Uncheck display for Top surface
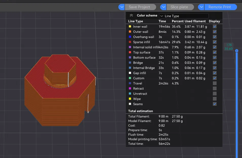 (215, 52)
